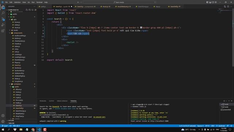This screenshot has width=234, height=132.
Task: Open AudioLoading.js in components folder
Action: point(20,36)
